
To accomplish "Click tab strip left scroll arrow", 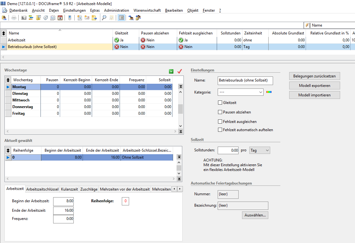I will pos(174,189).
